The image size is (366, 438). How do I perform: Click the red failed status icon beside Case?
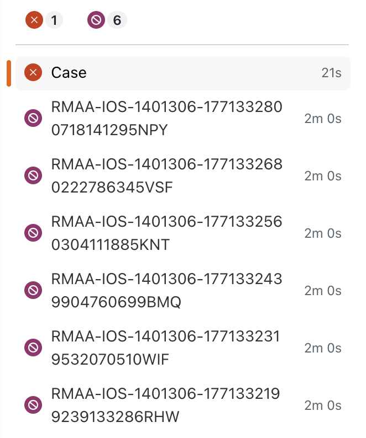33,72
